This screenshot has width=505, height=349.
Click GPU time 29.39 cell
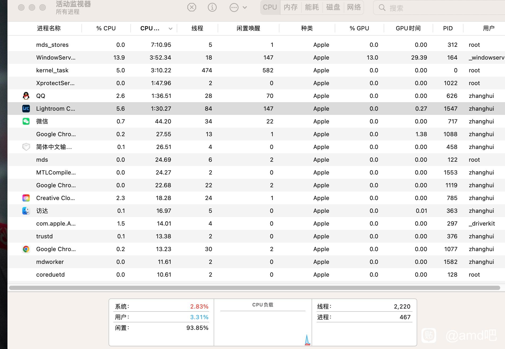419,57
